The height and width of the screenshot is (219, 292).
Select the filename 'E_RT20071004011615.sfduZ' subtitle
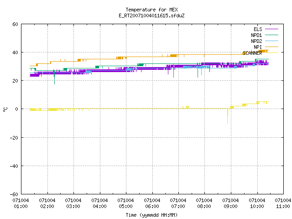tap(151, 16)
